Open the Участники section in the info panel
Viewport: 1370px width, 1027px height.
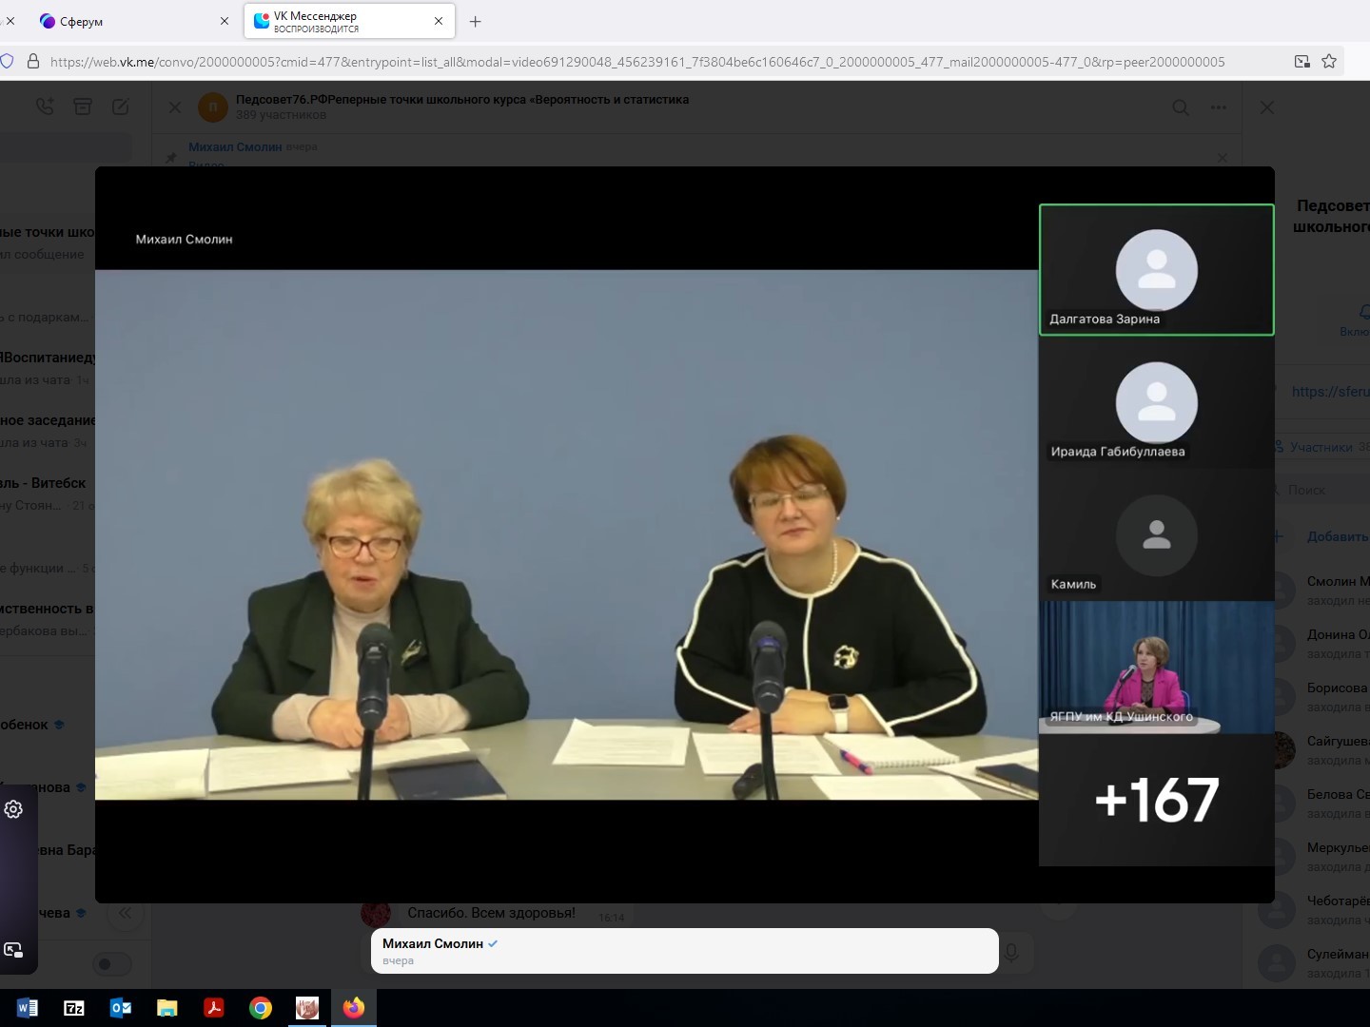pyautogui.click(x=1321, y=447)
